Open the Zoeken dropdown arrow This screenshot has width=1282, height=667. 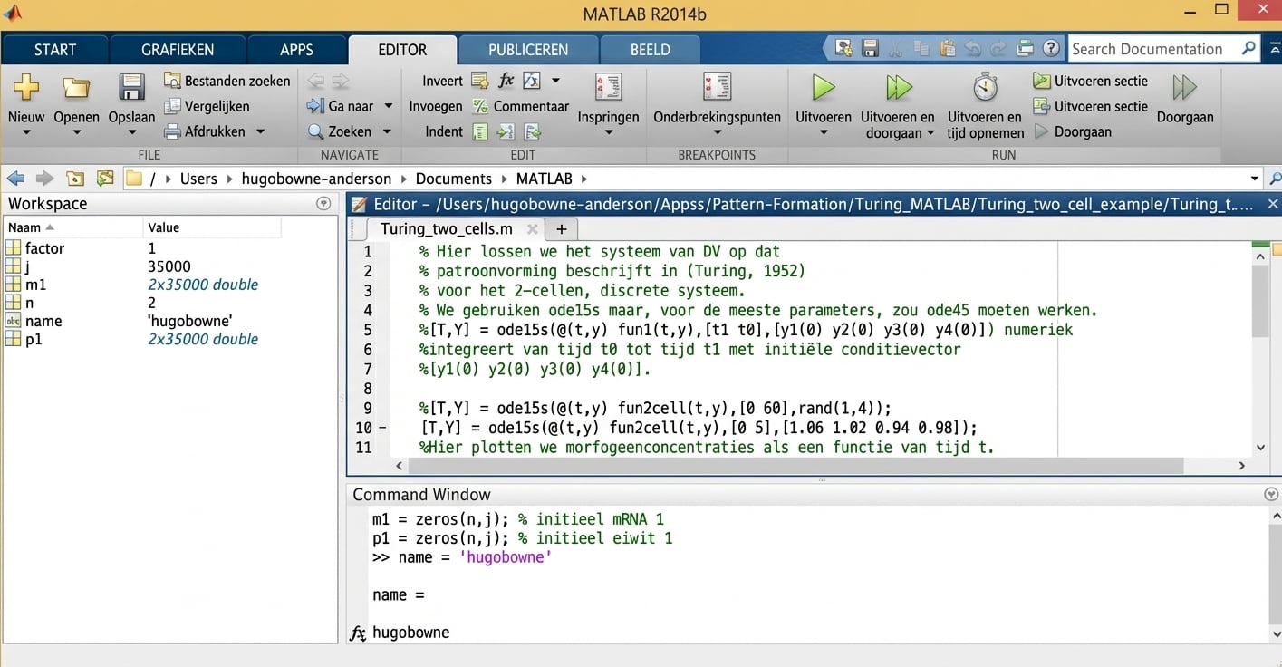tap(389, 131)
